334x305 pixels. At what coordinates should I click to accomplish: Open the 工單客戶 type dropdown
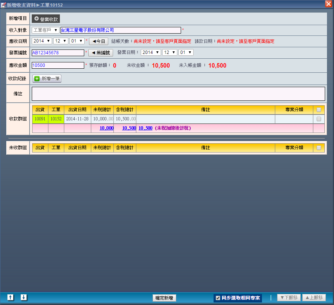coord(45,30)
